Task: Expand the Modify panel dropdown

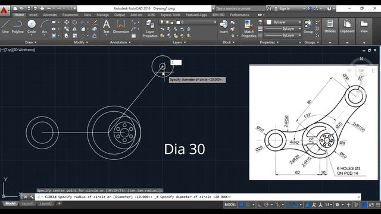Action: (x=81, y=42)
